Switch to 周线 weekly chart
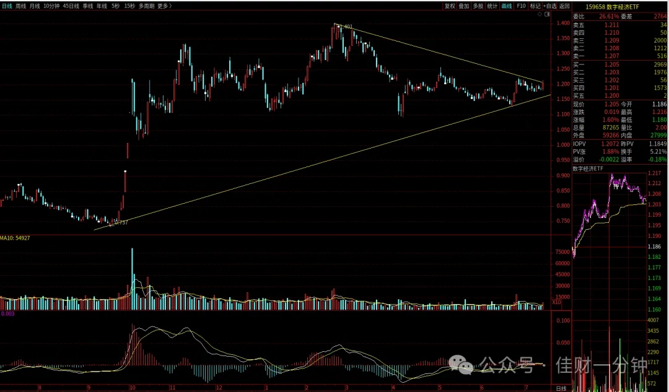 click(20, 6)
